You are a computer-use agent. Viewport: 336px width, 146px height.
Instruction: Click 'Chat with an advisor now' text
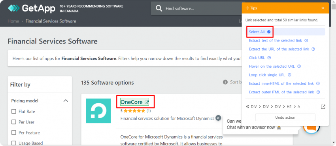[x=251, y=127]
